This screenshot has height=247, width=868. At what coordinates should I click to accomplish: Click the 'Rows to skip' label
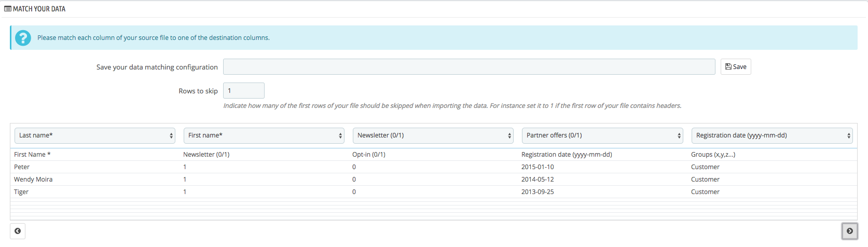pos(198,91)
